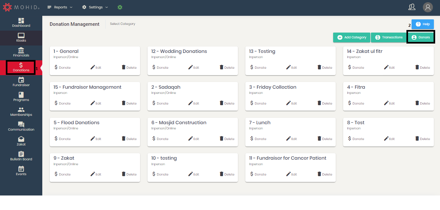Click Select Category breadcrumb text
The height and width of the screenshot is (210, 440).
[123, 24]
